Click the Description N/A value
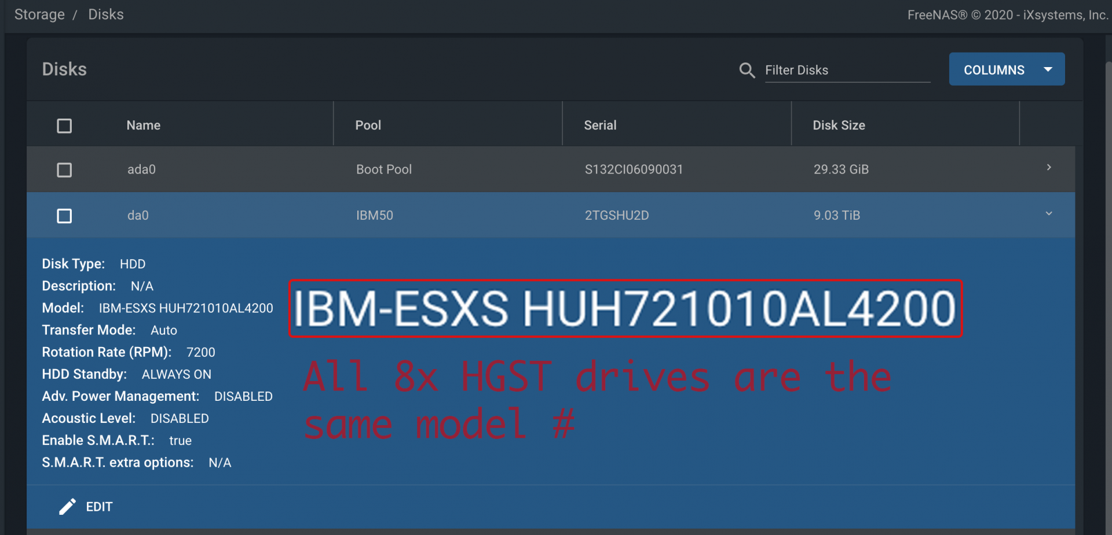The image size is (1112, 535). (x=142, y=286)
